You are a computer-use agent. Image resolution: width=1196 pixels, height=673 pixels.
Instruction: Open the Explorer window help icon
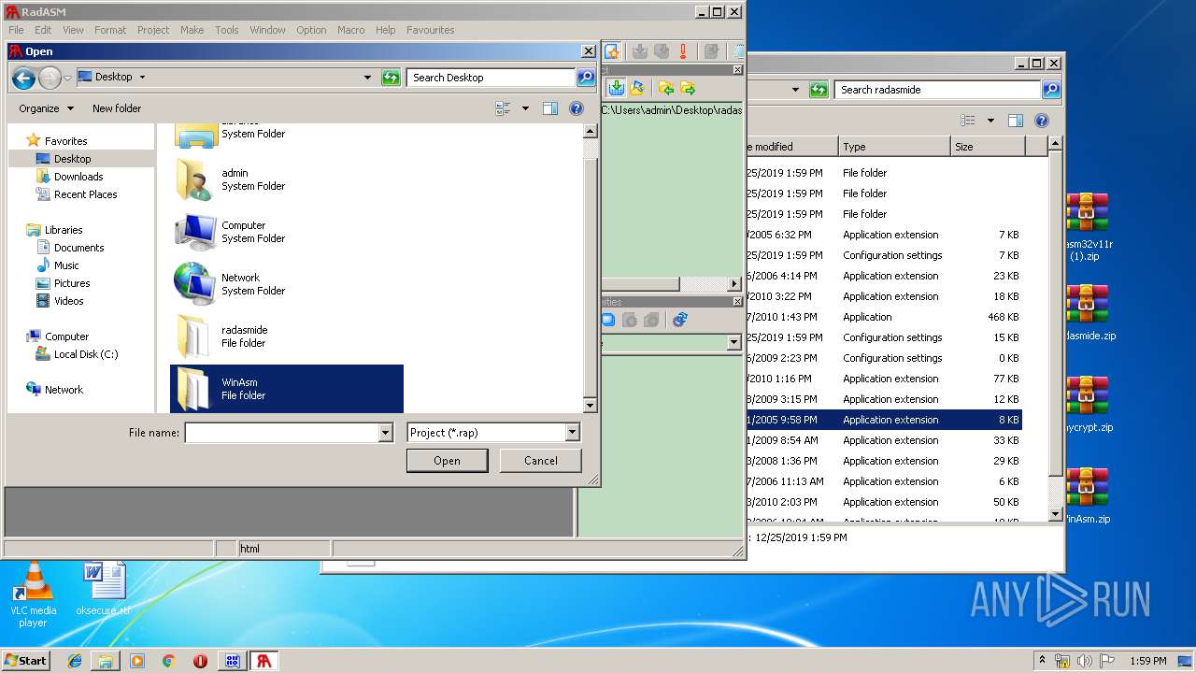tap(1042, 121)
